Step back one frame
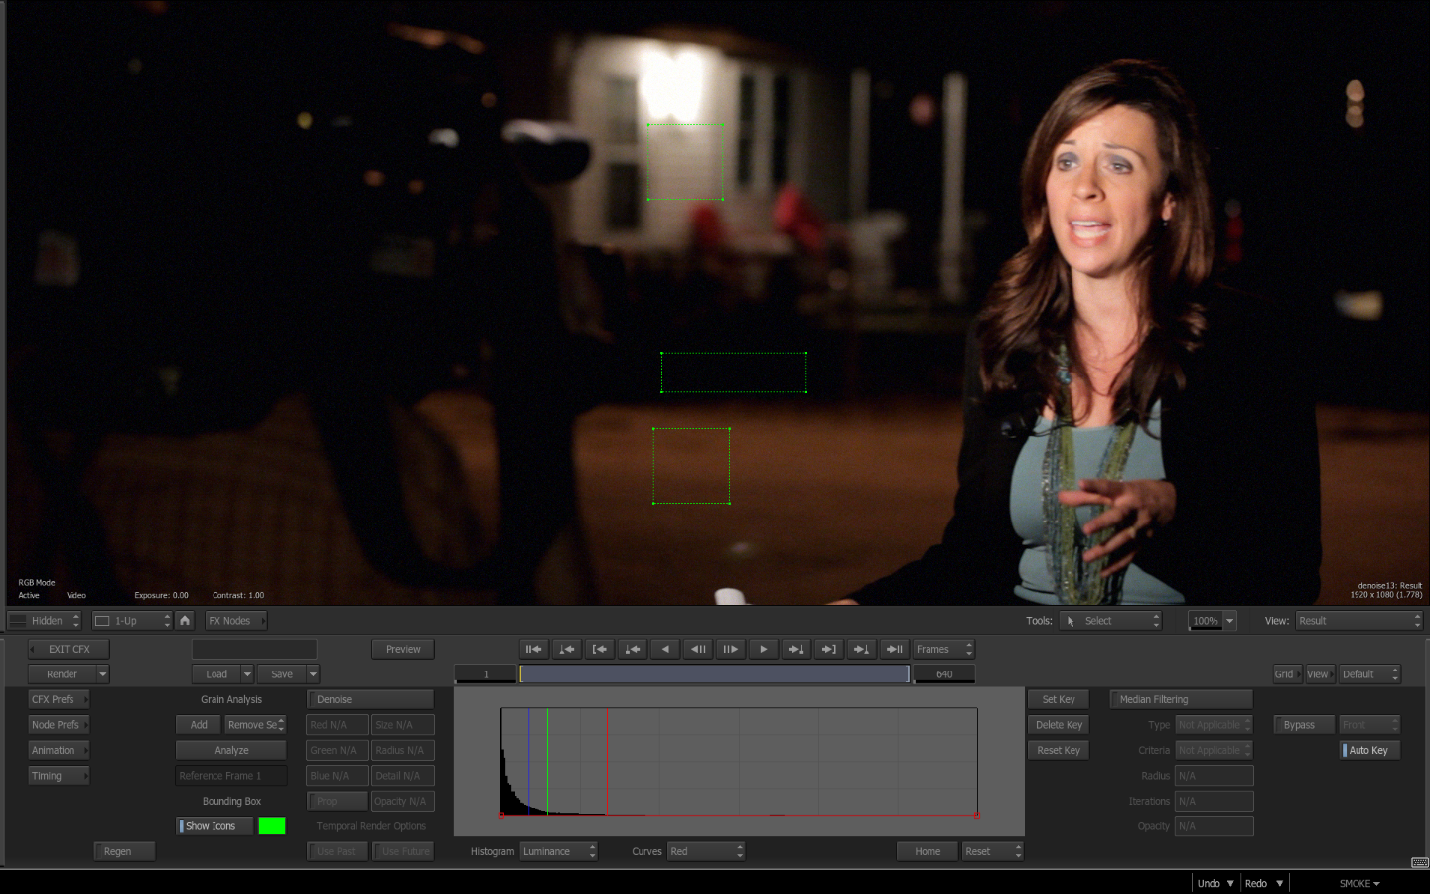1430x894 pixels. tap(698, 649)
